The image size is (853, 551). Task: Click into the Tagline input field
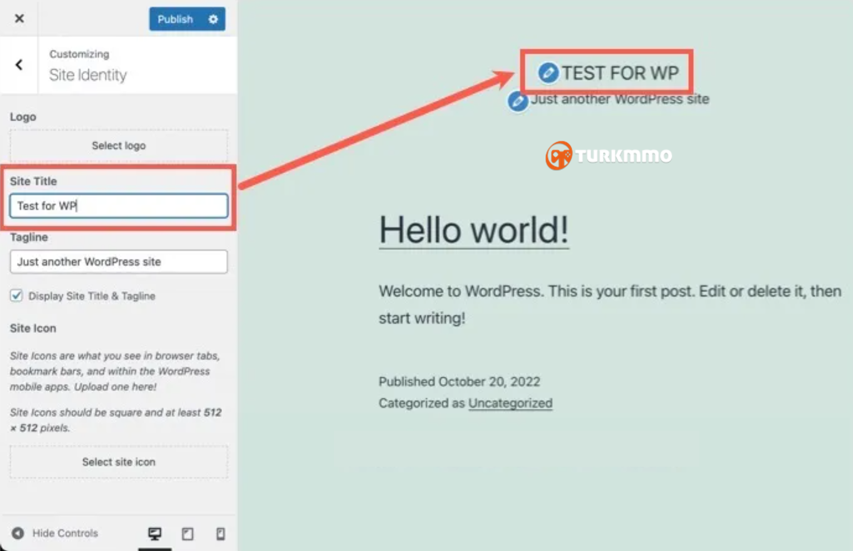pos(118,262)
